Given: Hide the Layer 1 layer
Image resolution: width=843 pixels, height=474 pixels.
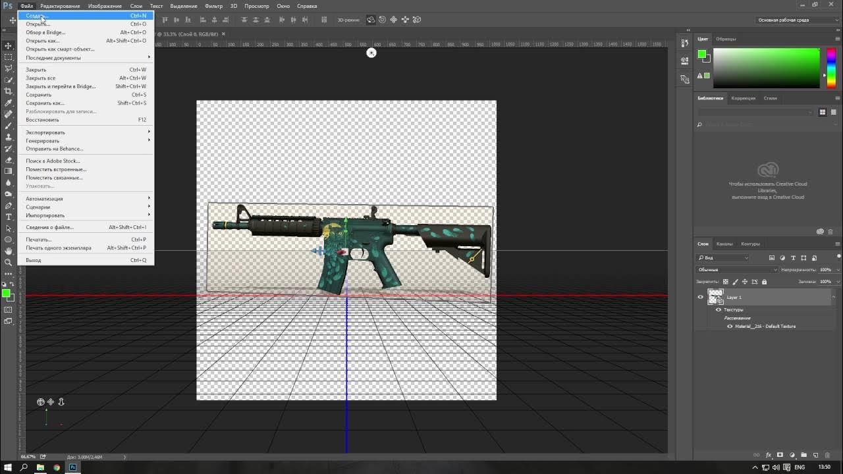Looking at the screenshot, I should pos(701,297).
